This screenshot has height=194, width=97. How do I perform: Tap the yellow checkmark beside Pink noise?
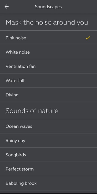88,38
